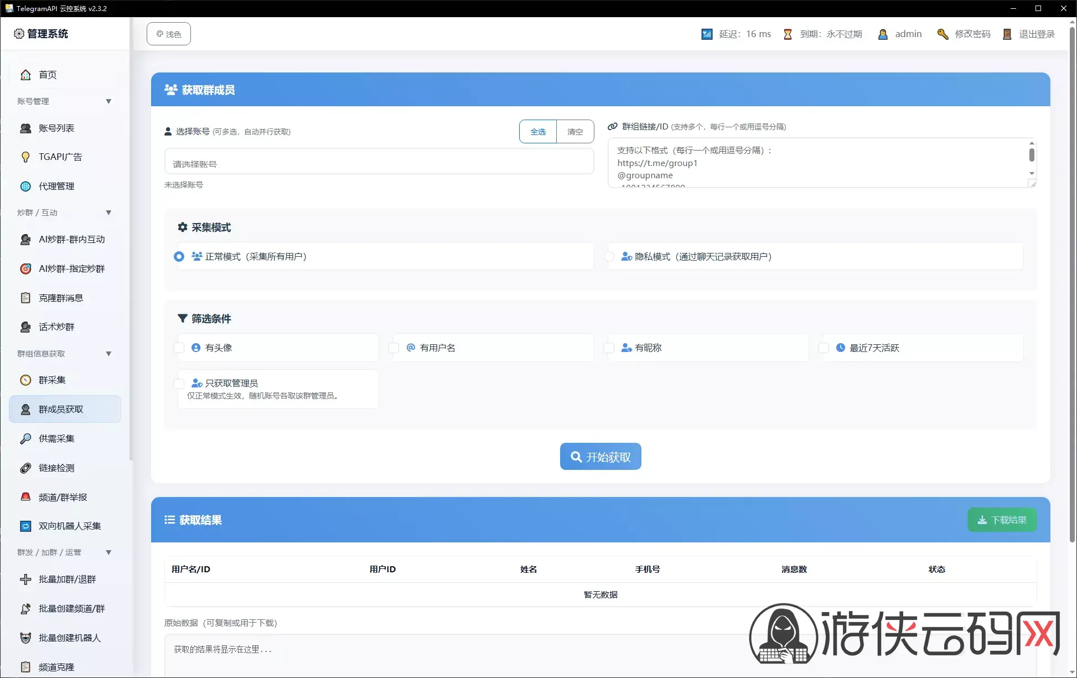Click the latency signal icon
This screenshot has height=678, width=1077.
coord(707,34)
